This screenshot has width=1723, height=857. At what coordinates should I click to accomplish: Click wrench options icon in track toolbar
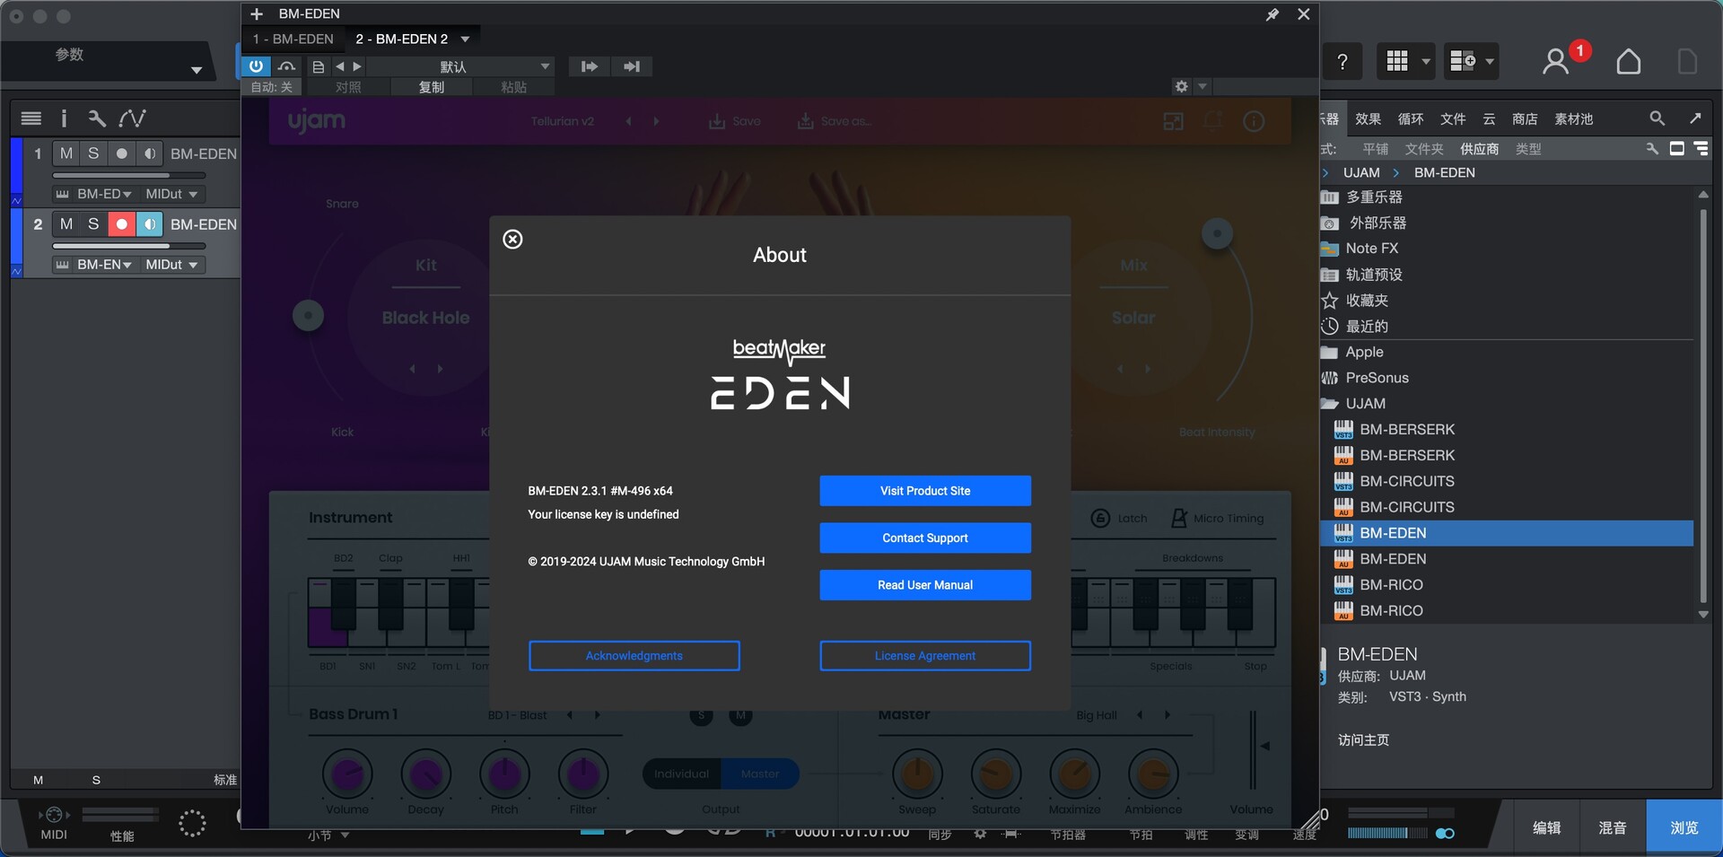[97, 118]
